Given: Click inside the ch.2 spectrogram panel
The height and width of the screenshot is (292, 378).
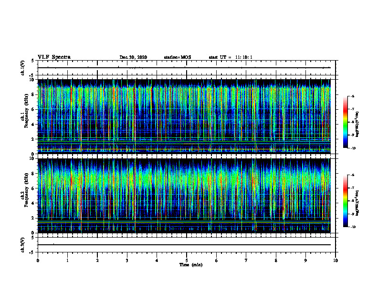Looking at the screenshot, I should pos(184,196).
